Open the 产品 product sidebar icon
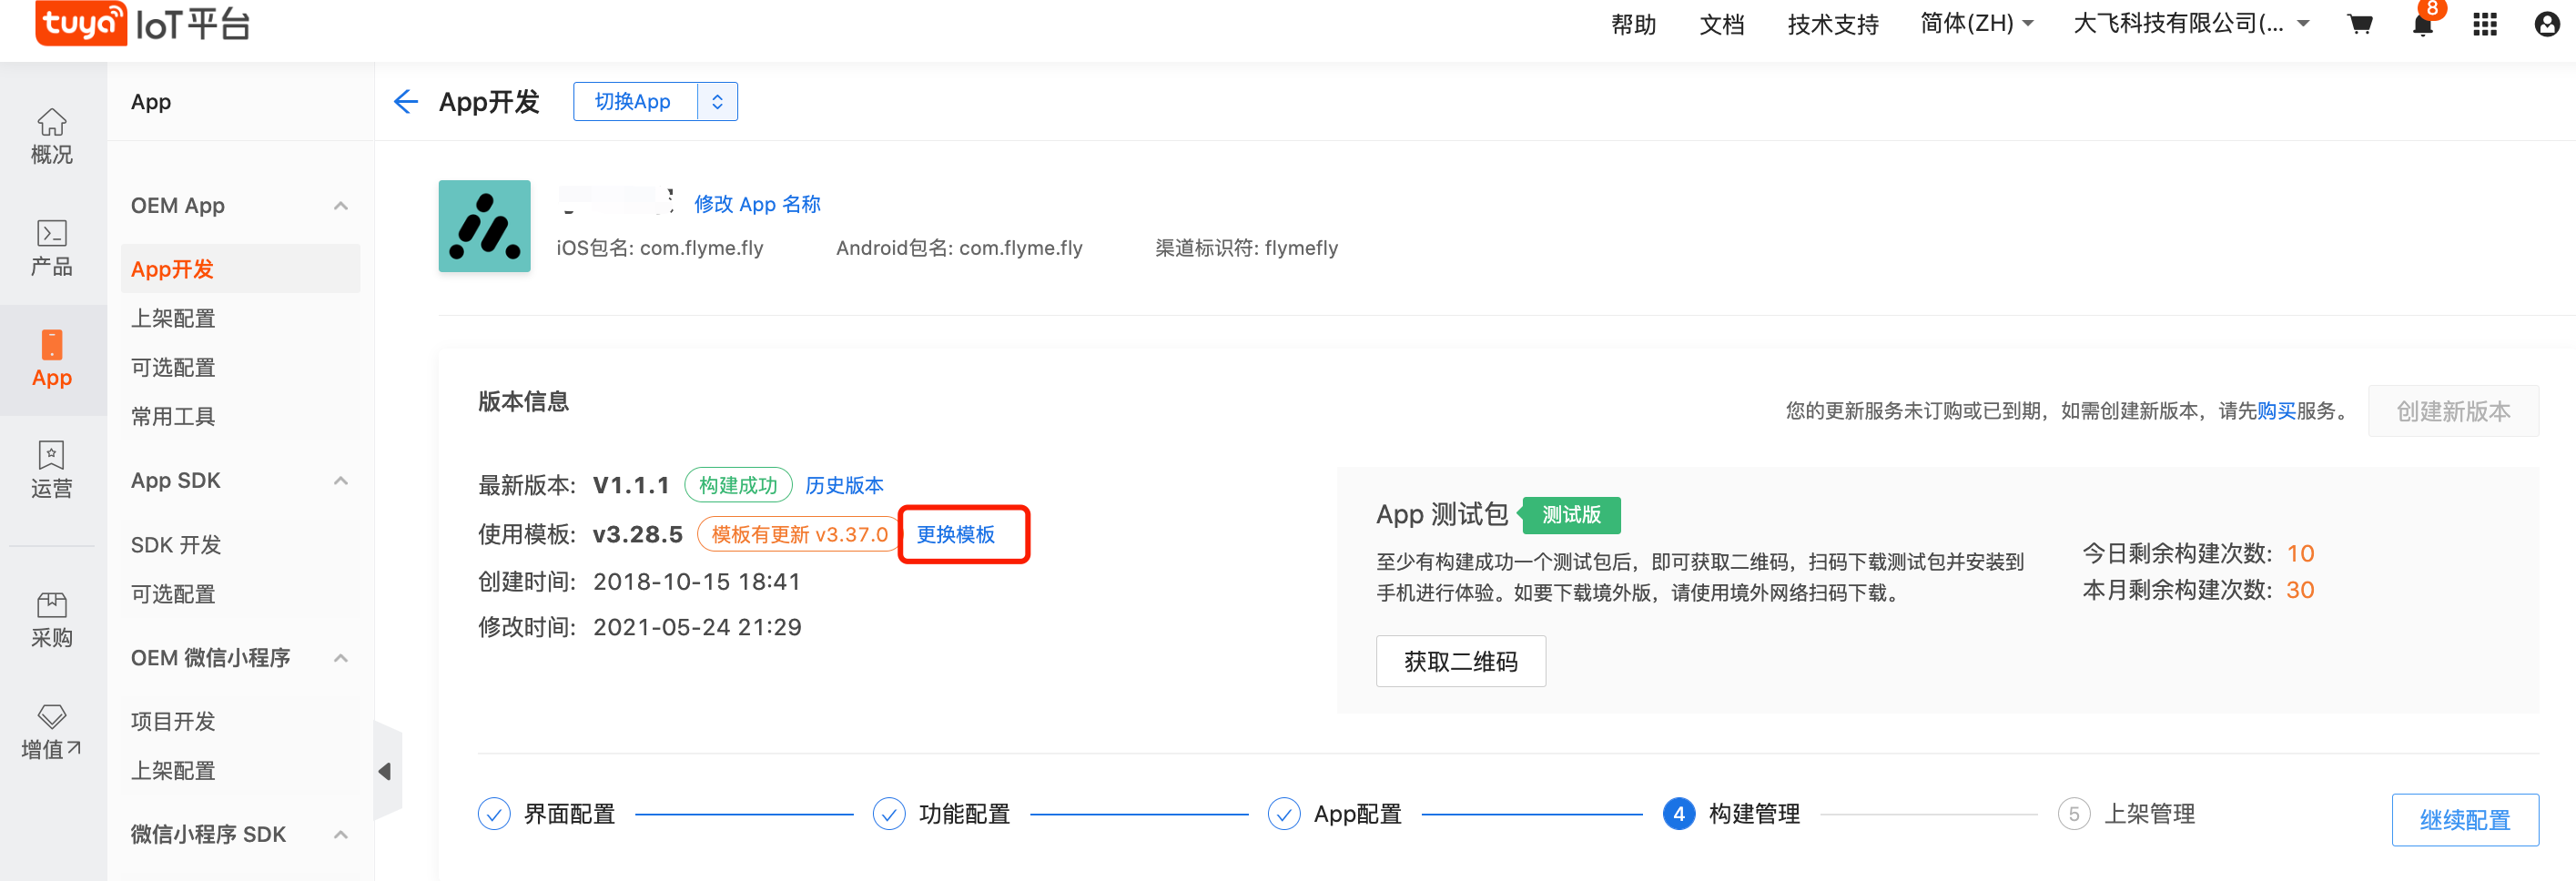 [52, 248]
